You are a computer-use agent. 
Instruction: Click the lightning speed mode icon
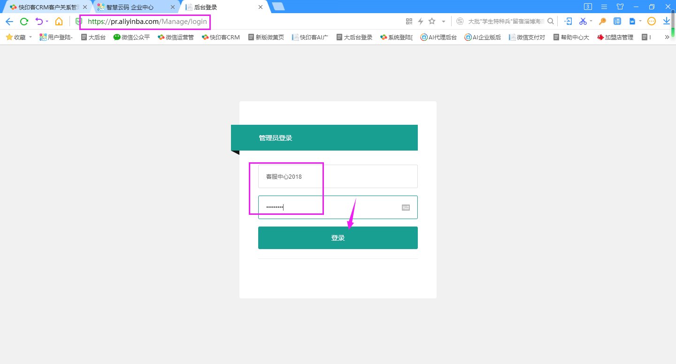421,21
